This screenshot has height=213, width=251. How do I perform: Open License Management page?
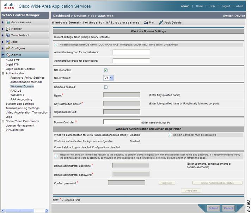coord(20,126)
